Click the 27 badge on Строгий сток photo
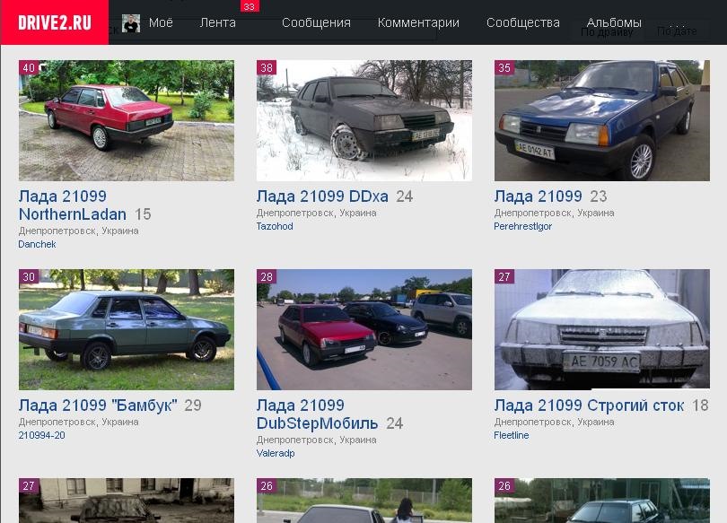Viewport: 727px width, 523px height. pos(504,276)
